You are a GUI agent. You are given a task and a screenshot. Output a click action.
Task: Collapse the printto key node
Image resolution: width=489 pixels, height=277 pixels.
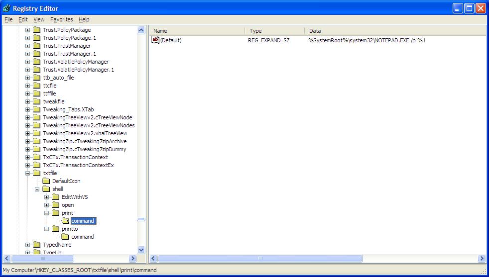click(x=47, y=229)
